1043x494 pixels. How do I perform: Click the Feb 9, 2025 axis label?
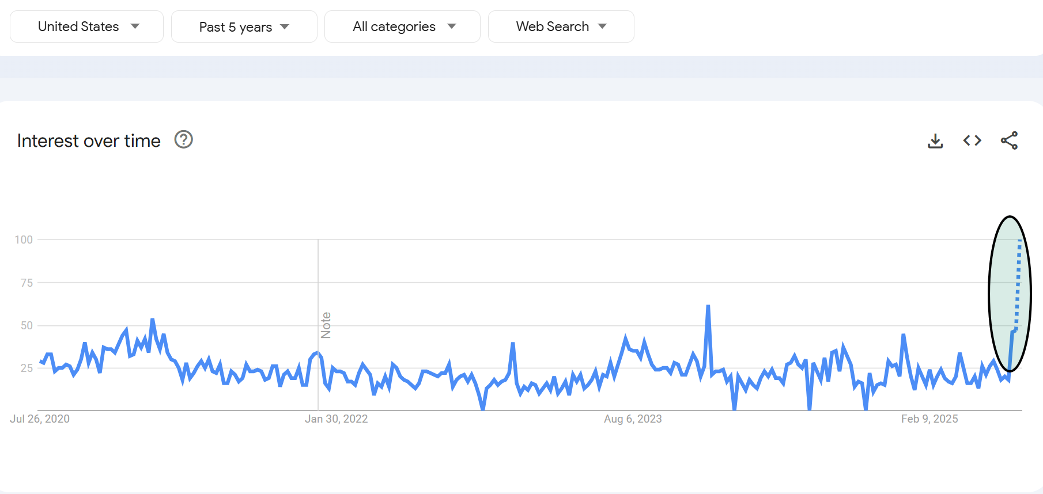tap(929, 419)
